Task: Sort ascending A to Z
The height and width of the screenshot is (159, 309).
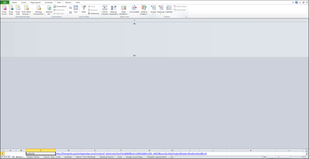Action: pos(71,8)
